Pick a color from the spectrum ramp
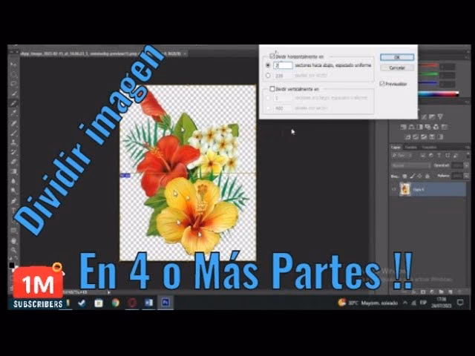Viewport: 475px width, 356px height. click(x=439, y=94)
